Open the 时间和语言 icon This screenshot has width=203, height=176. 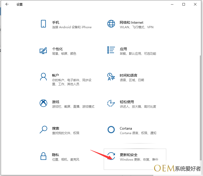point(111,77)
